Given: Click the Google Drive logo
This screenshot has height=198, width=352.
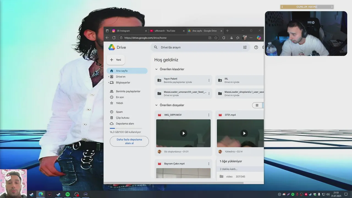Looking at the screenshot, I should pyautogui.click(x=112, y=47).
